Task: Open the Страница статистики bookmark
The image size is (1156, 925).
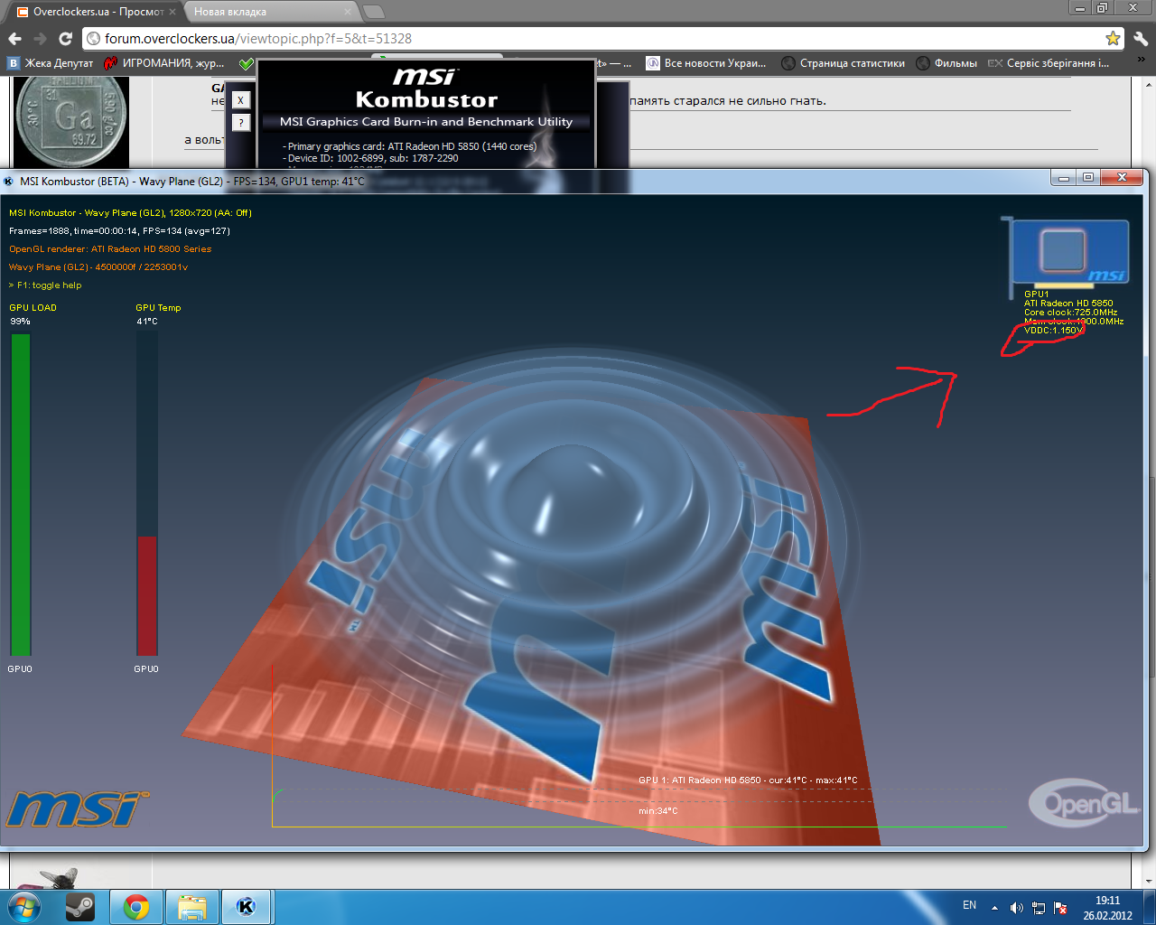Action: pos(844,63)
